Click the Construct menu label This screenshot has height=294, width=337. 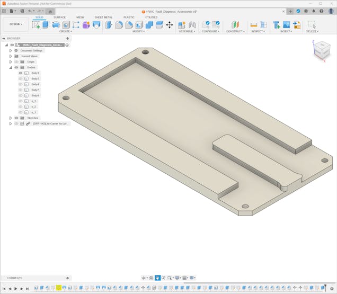tap(235, 31)
